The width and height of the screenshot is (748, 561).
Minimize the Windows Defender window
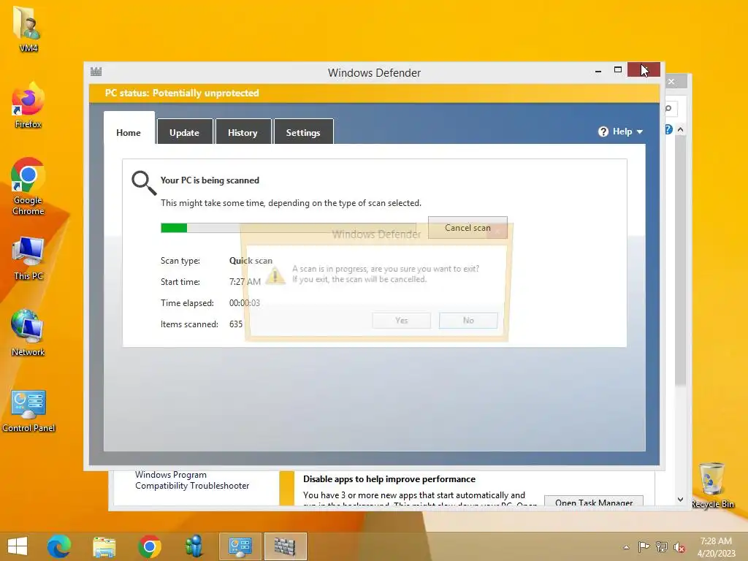pos(598,71)
